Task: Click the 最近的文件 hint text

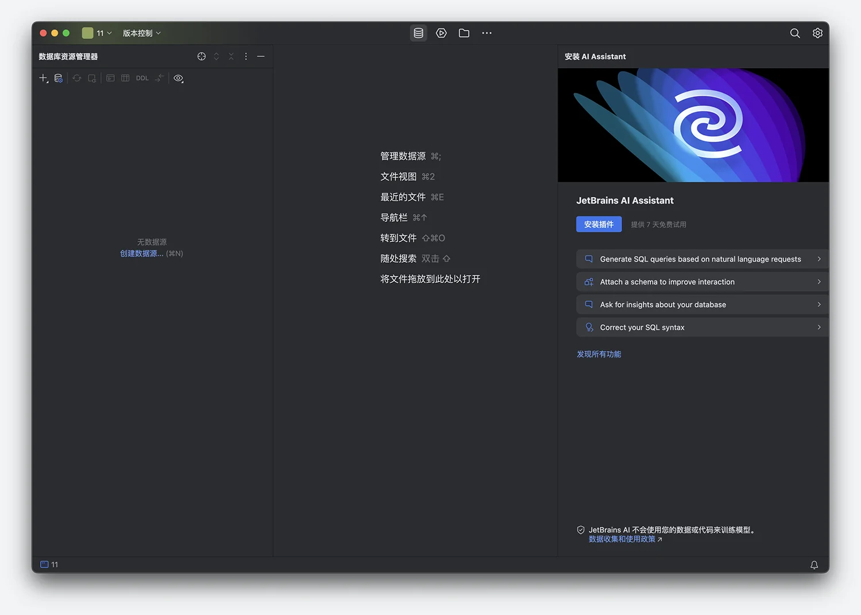Action: coord(403,197)
